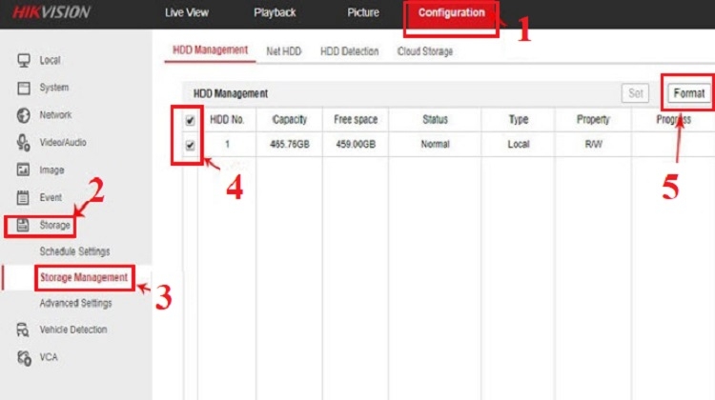This screenshot has width=715, height=400.
Task: Click the Hikvision logo
Action: pos(51,12)
